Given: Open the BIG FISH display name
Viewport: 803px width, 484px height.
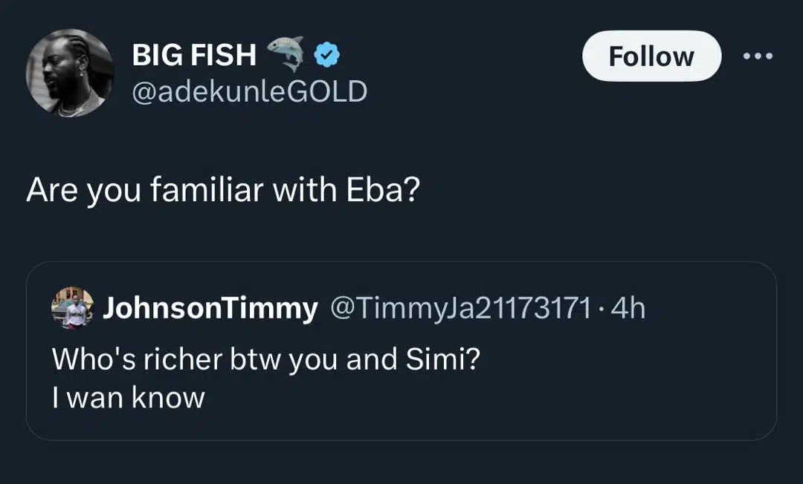Looking at the screenshot, I should (x=193, y=55).
